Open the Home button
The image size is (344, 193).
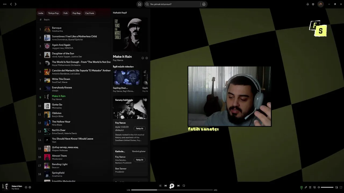tap(139, 4)
